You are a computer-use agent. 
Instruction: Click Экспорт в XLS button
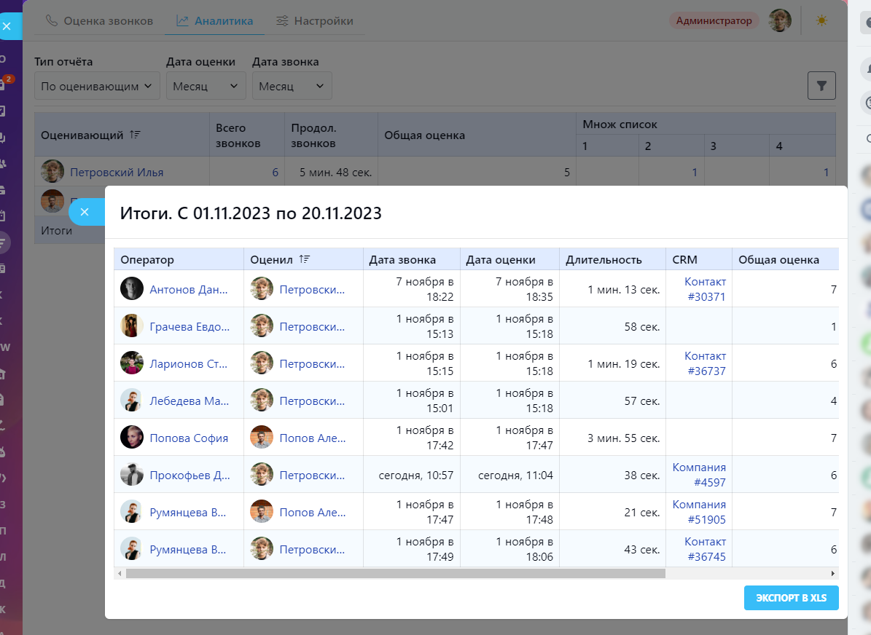(x=791, y=598)
